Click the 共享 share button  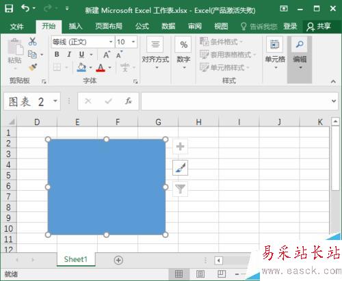[x=319, y=27]
